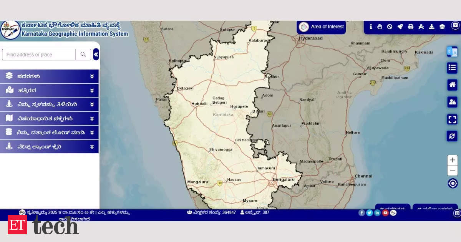Click the print map icon

[x=410, y=27]
